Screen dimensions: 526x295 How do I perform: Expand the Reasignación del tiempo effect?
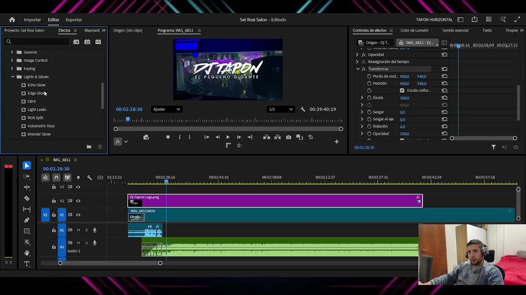(x=357, y=62)
